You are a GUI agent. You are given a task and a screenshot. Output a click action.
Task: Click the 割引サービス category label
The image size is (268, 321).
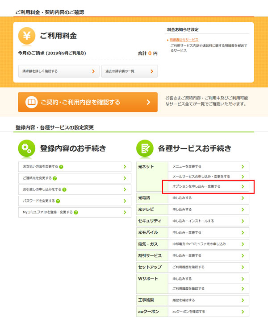tap(150, 256)
